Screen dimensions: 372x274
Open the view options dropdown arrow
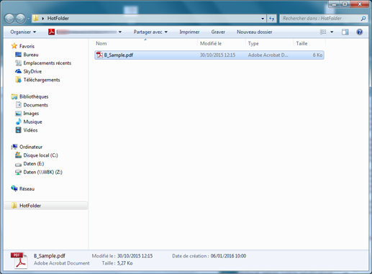[x=332, y=32]
